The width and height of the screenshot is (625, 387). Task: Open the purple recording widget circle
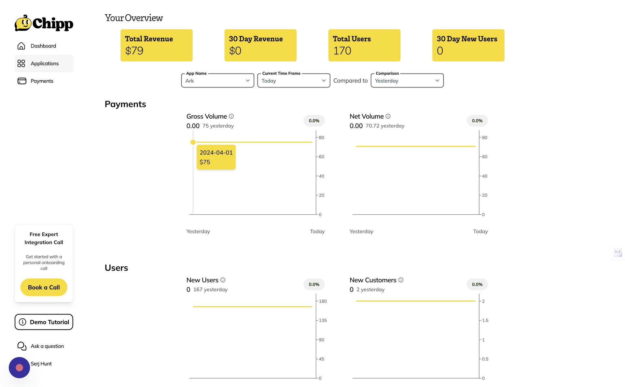(x=19, y=367)
